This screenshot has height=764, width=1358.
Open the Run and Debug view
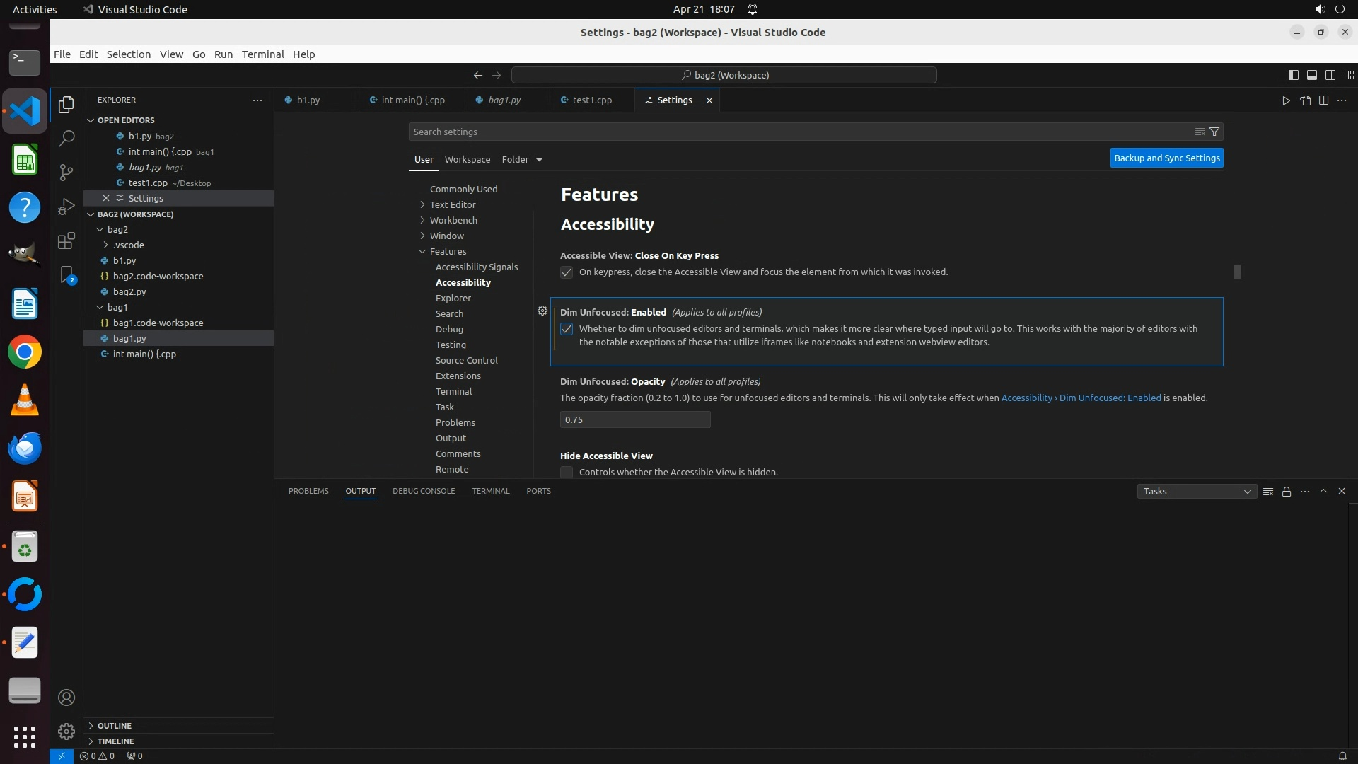66,207
